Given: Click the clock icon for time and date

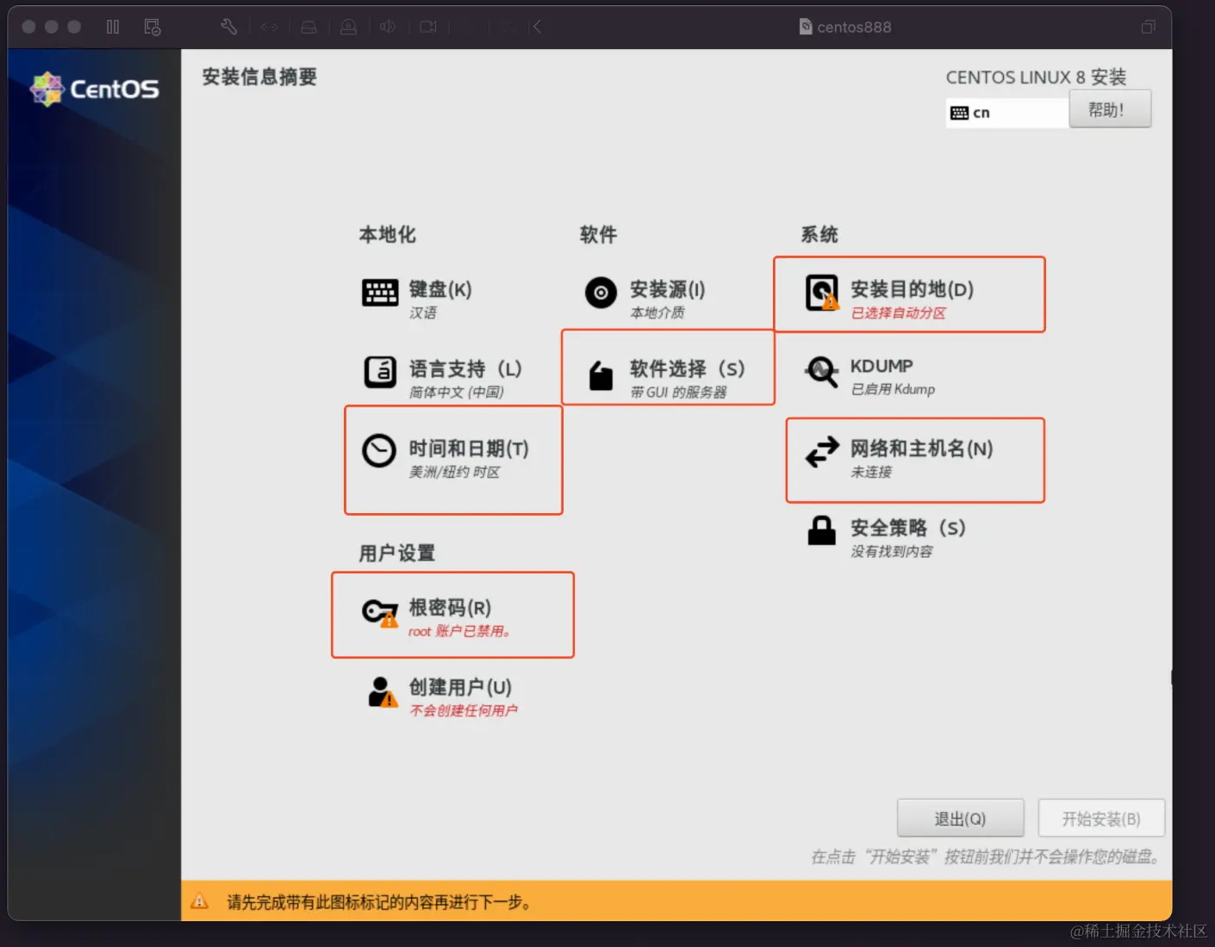Looking at the screenshot, I should (379, 451).
